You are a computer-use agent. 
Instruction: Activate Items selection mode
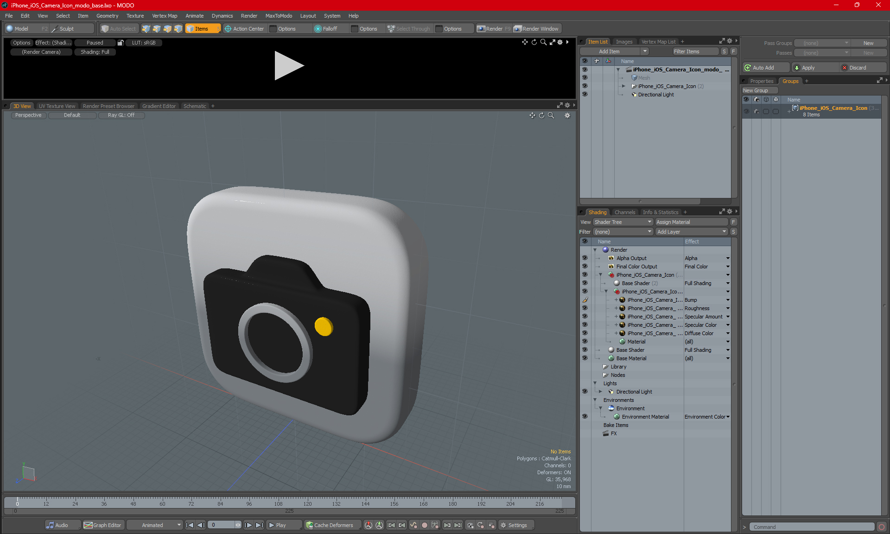pyautogui.click(x=203, y=29)
